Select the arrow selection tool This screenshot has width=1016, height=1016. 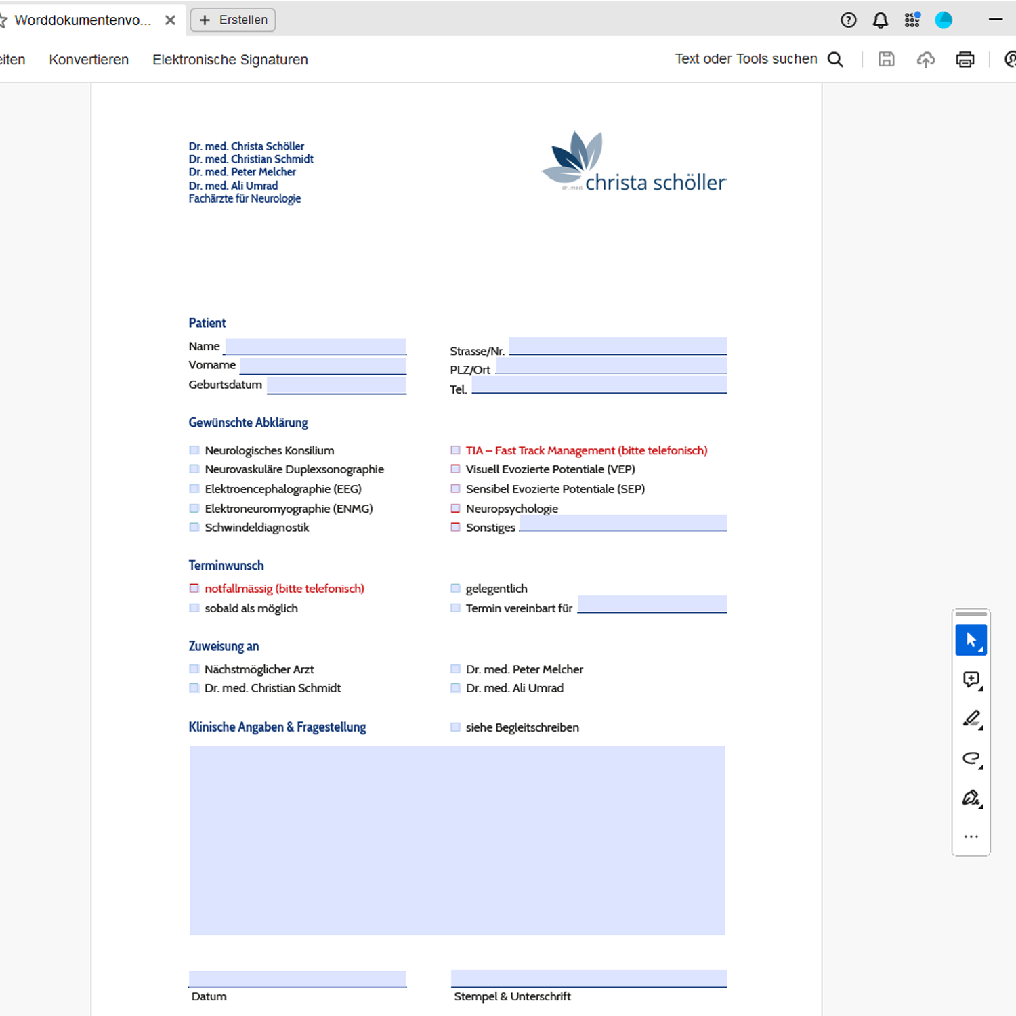tap(971, 640)
